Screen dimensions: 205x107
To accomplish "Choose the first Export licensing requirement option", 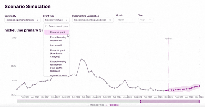I will pos(58,39).
